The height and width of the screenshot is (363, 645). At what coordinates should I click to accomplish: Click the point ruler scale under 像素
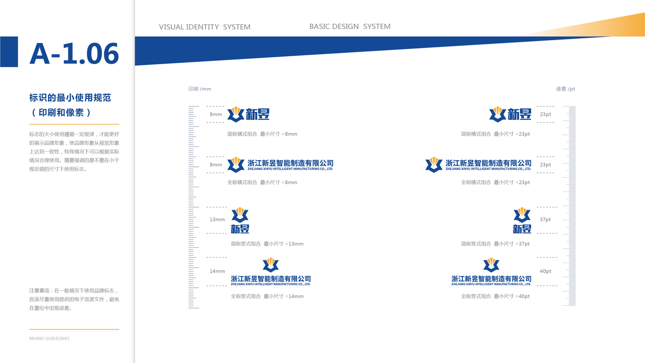pyautogui.click(x=569, y=206)
